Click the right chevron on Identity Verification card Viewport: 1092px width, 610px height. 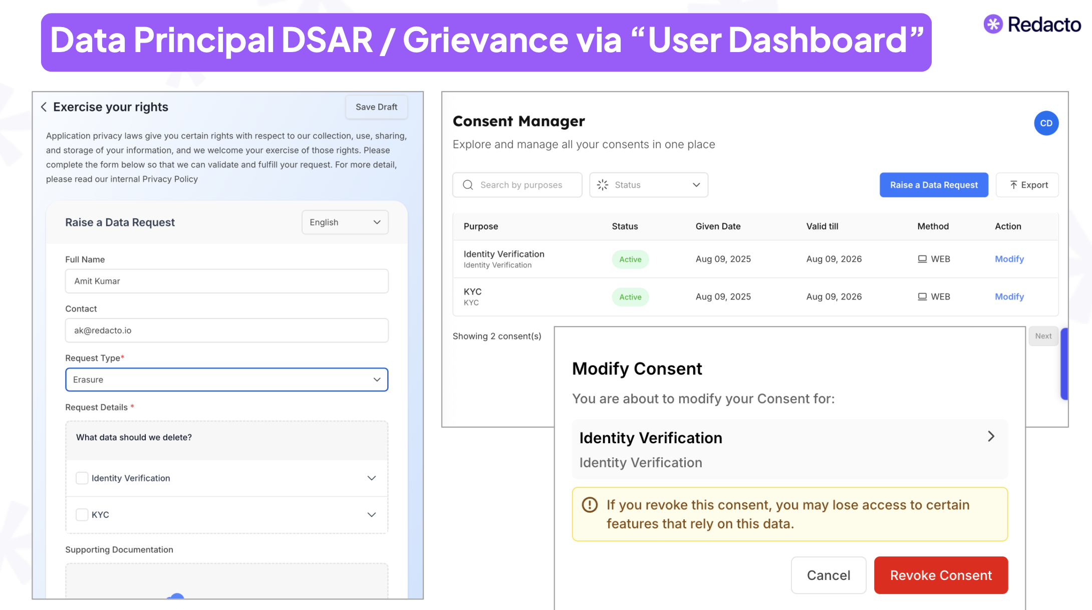tap(991, 436)
